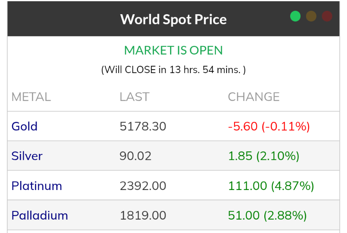Click the LAST column header
The width and height of the screenshot is (347, 233).
click(134, 97)
